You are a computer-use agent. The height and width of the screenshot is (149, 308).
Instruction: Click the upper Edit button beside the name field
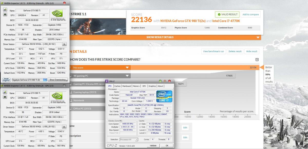click(x=185, y=128)
